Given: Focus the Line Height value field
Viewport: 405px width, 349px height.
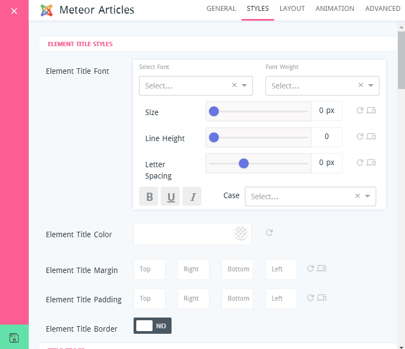Looking at the screenshot, I should pos(327,137).
